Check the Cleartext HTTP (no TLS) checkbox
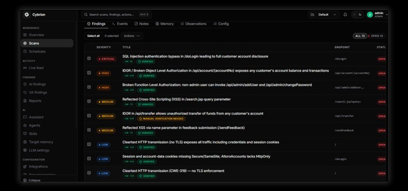 [x=89, y=144]
